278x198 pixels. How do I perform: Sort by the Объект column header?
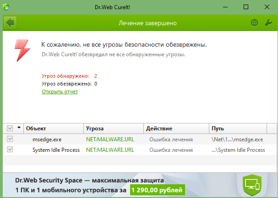tap(54, 128)
